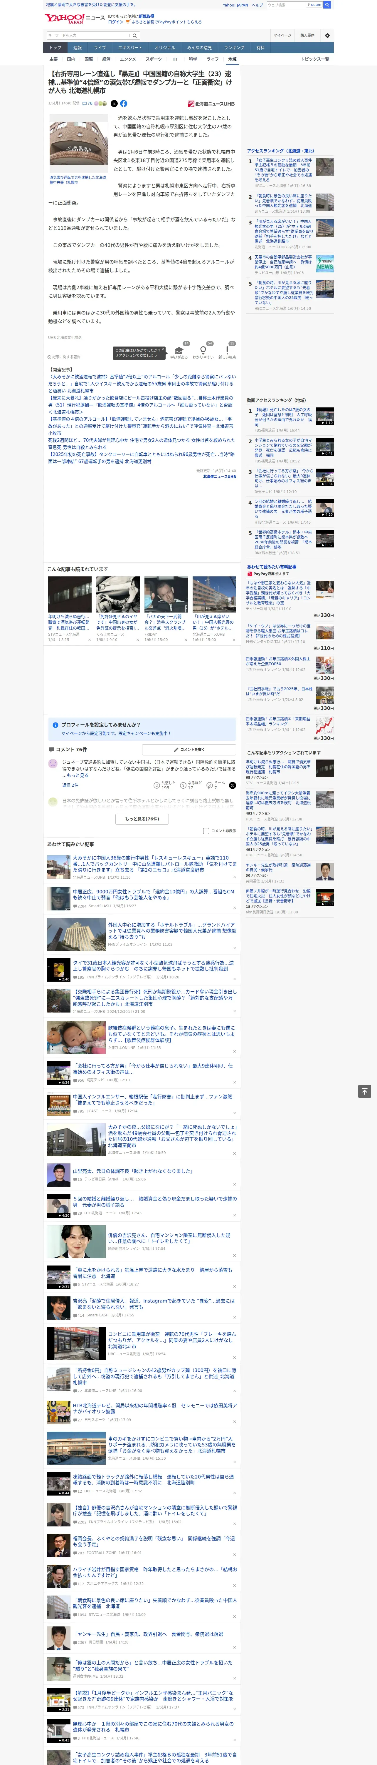Click the 新規取得 ID link
The height and width of the screenshot is (1765, 377).
click(x=147, y=16)
